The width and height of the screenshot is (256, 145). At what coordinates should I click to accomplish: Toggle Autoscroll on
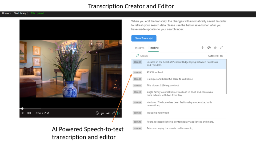(x=215, y=56)
